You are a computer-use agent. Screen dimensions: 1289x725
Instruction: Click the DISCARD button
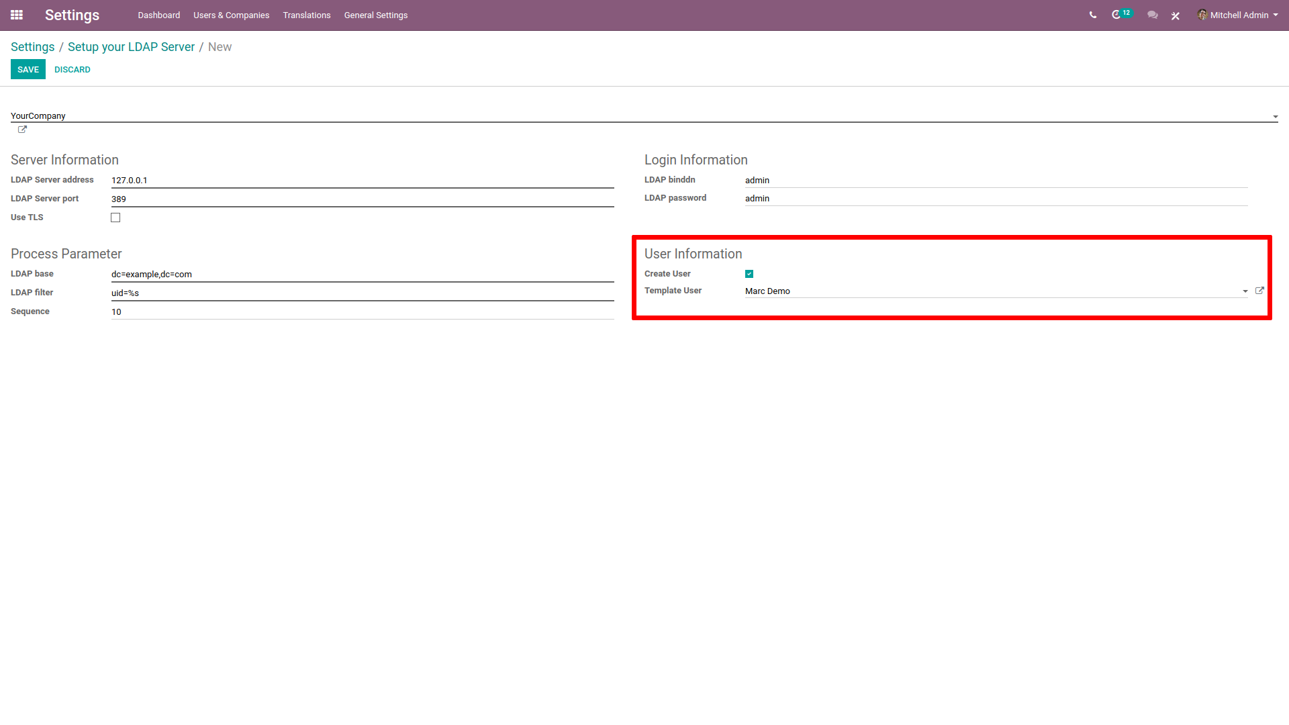[70, 69]
